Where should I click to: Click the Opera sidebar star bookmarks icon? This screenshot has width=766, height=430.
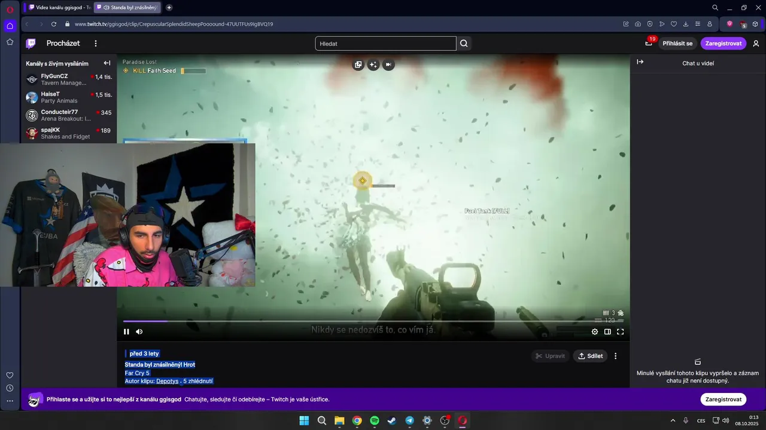point(10,42)
